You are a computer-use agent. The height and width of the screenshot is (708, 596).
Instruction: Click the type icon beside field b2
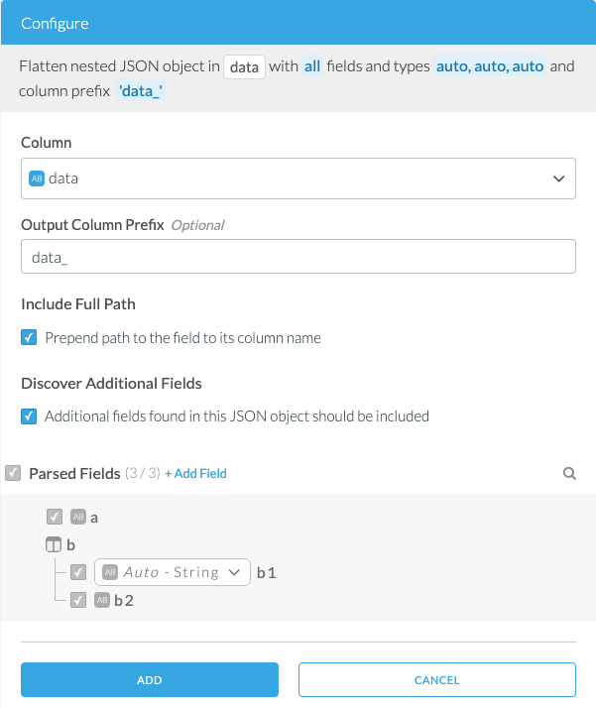tap(102, 600)
